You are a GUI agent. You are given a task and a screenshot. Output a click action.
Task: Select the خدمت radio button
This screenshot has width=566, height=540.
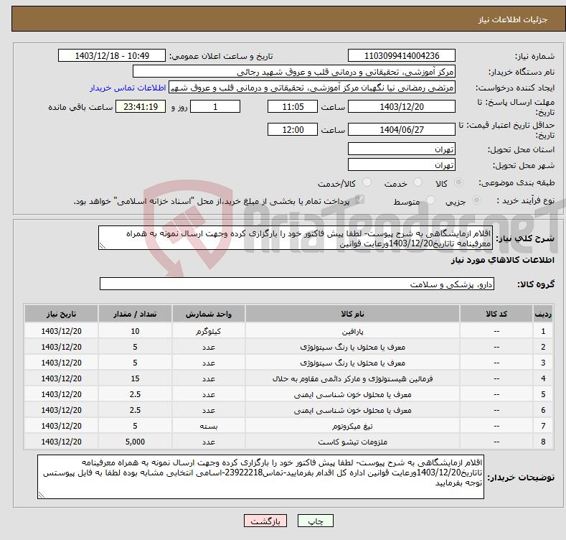coord(418,182)
